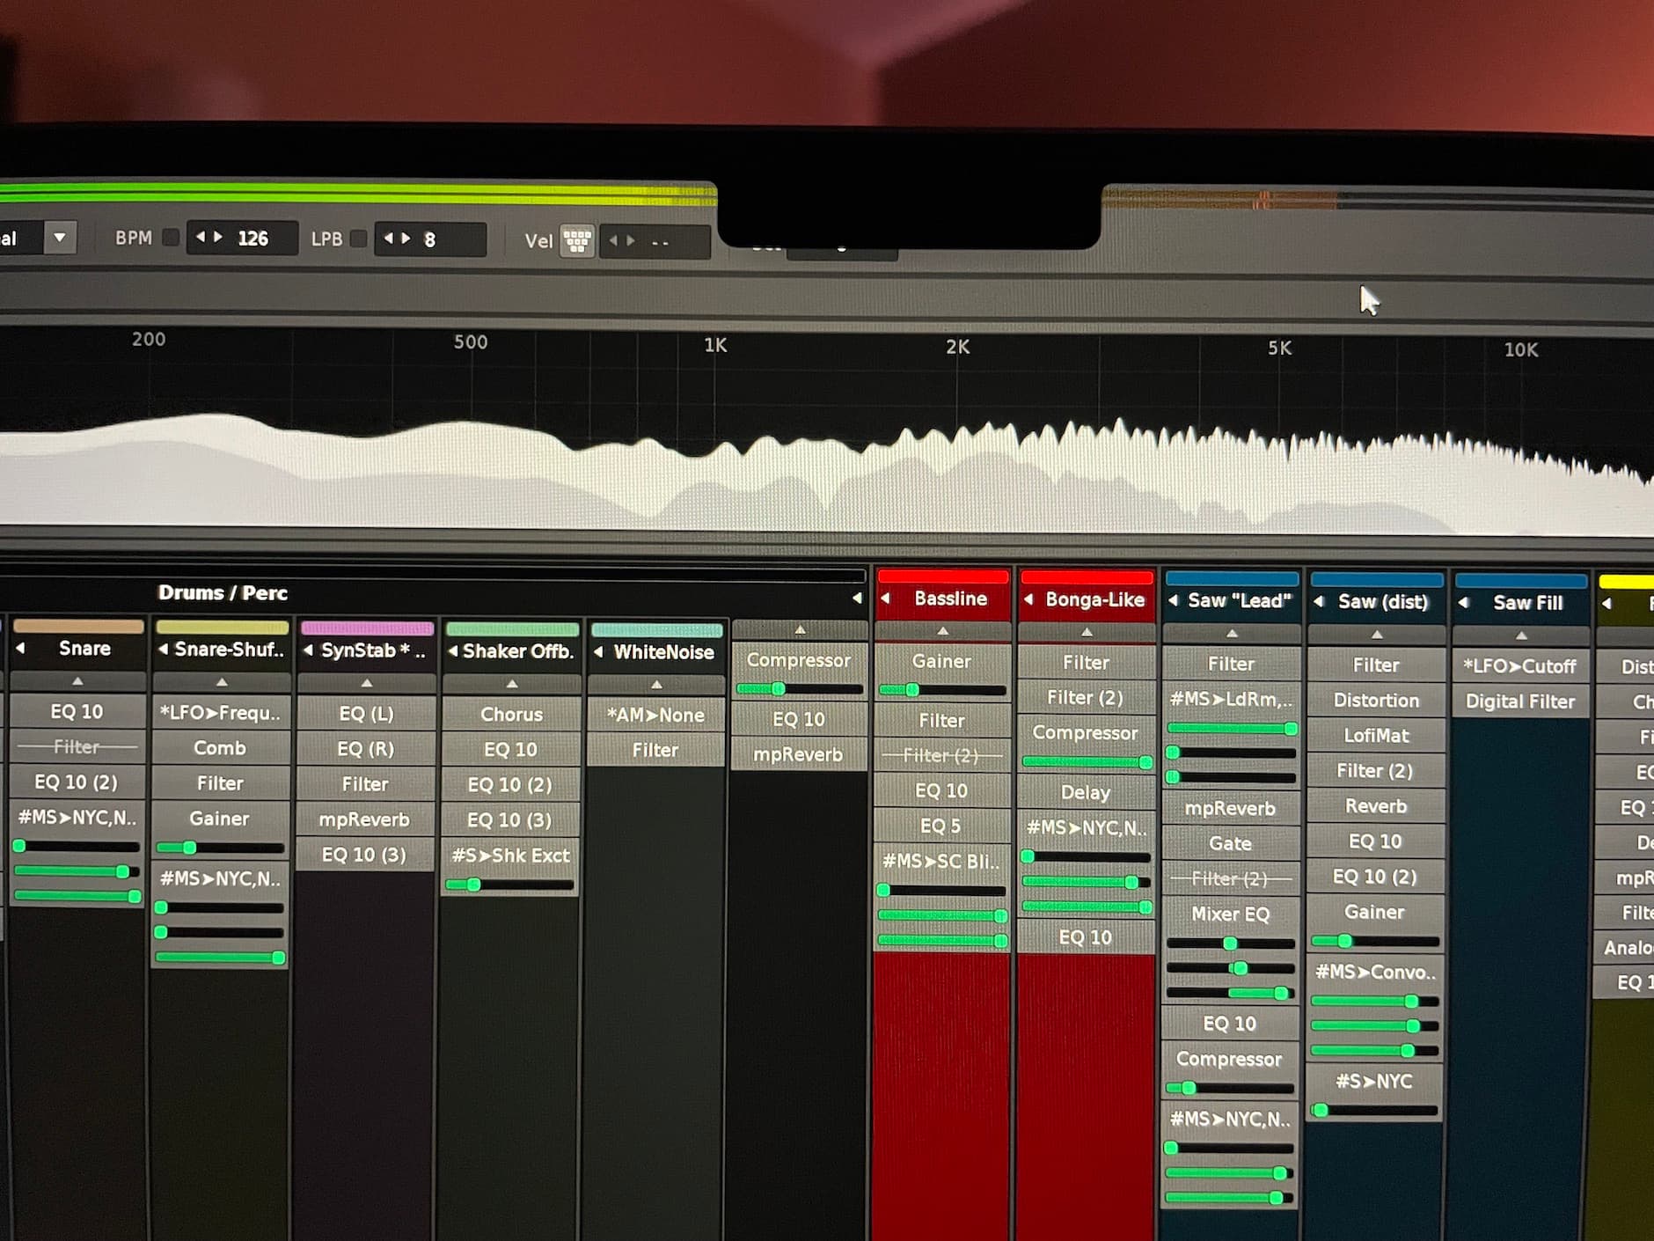Toggle the LPB checkbox
The height and width of the screenshot is (1241, 1654).
point(358,239)
